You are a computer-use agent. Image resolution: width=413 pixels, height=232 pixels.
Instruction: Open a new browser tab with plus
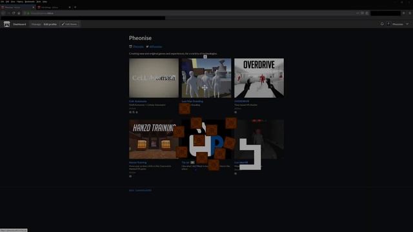(x=75, y=7)
